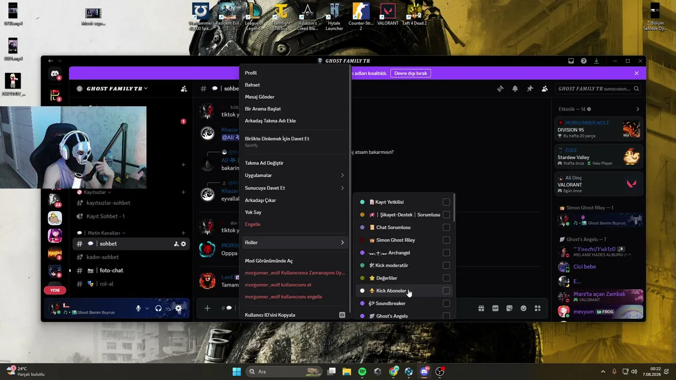This screenshot has height=380, width=676.
Task: Open the rol-al channel
Action: (131, 284)
